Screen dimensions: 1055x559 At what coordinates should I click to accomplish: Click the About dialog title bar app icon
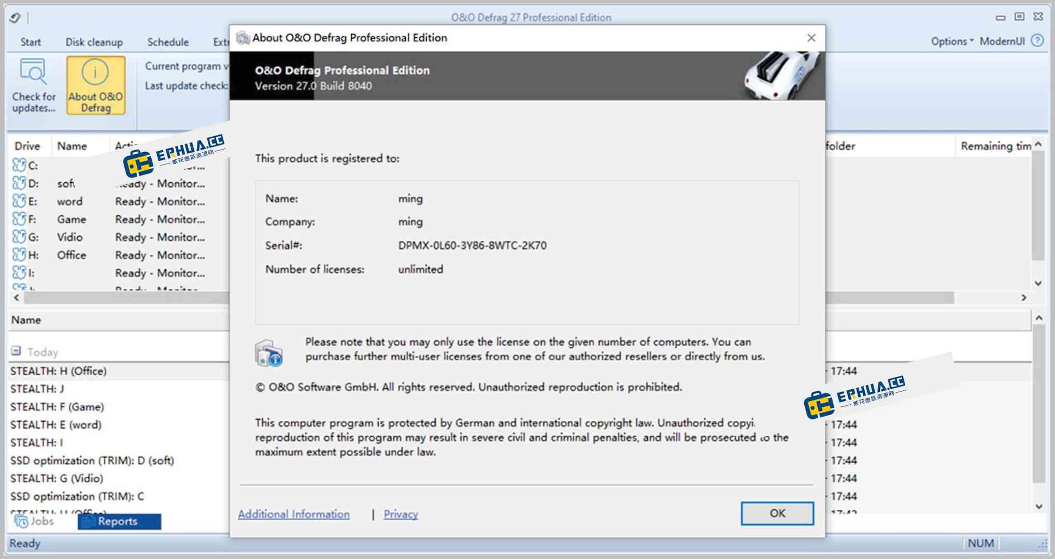(243, 38)
